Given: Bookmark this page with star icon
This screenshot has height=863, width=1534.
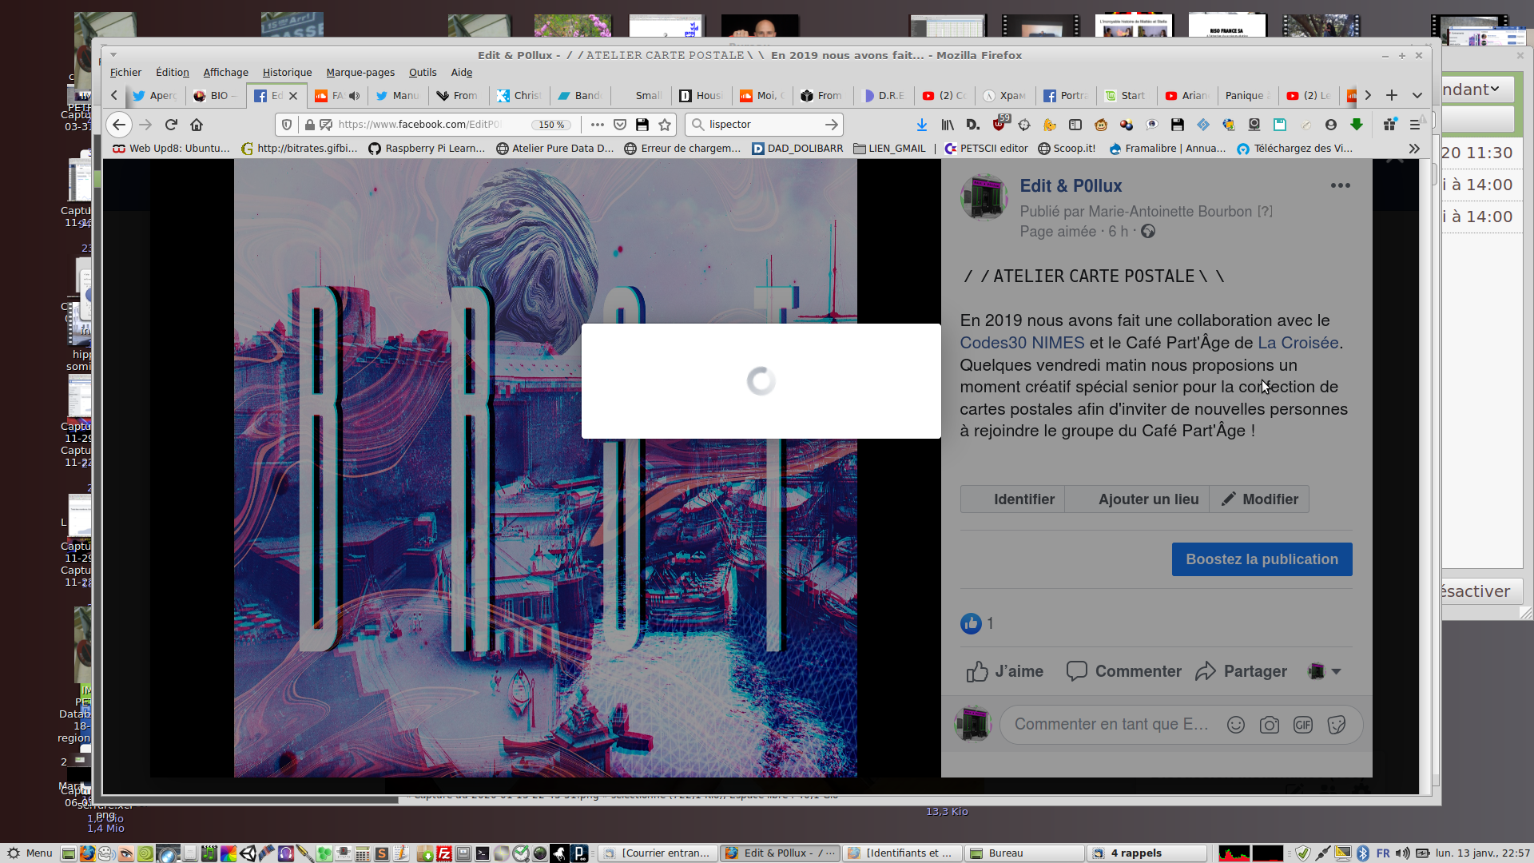Looking at the screenshot, I should tap(665, 125).
